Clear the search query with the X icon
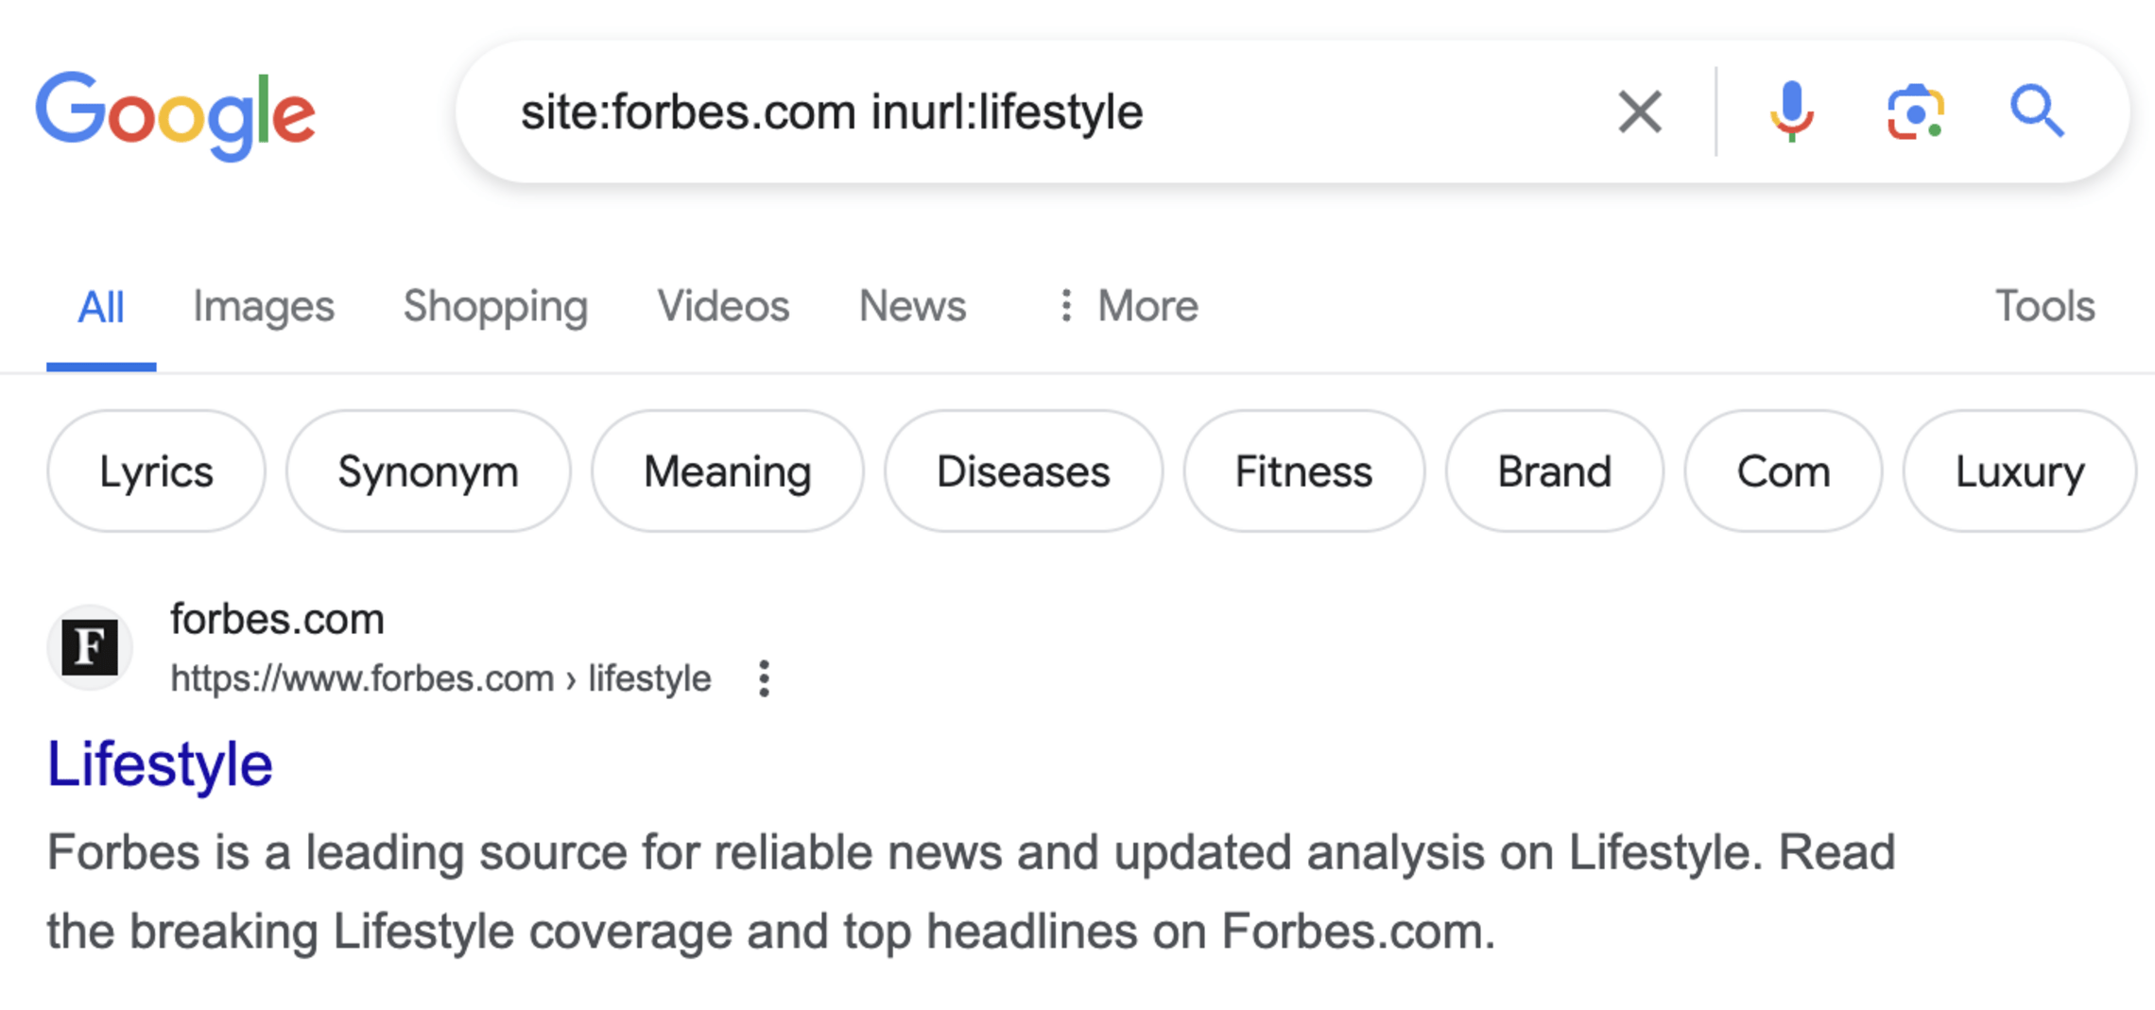 [1639, 112]
